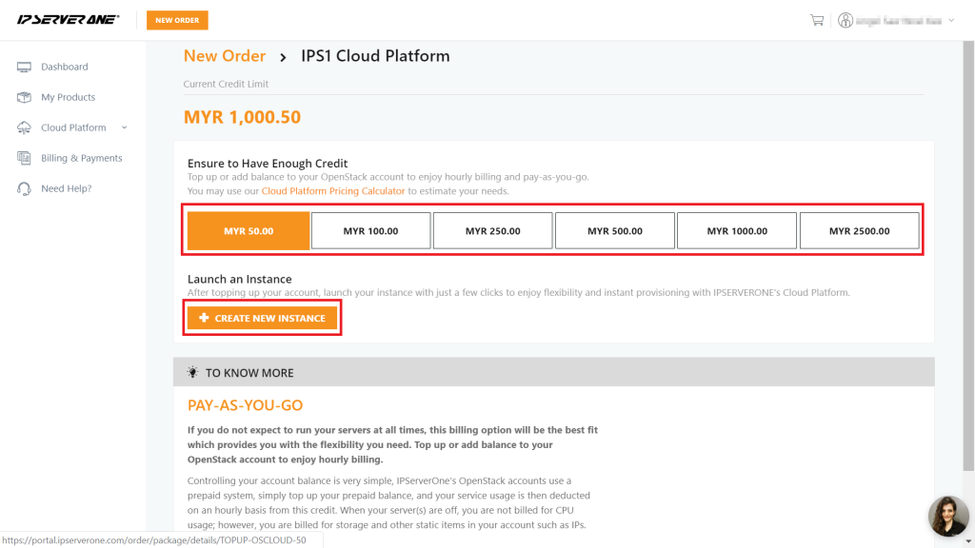Click the scrollbar down arrow
Screen dimensions: 975x548
click(968, 542)
